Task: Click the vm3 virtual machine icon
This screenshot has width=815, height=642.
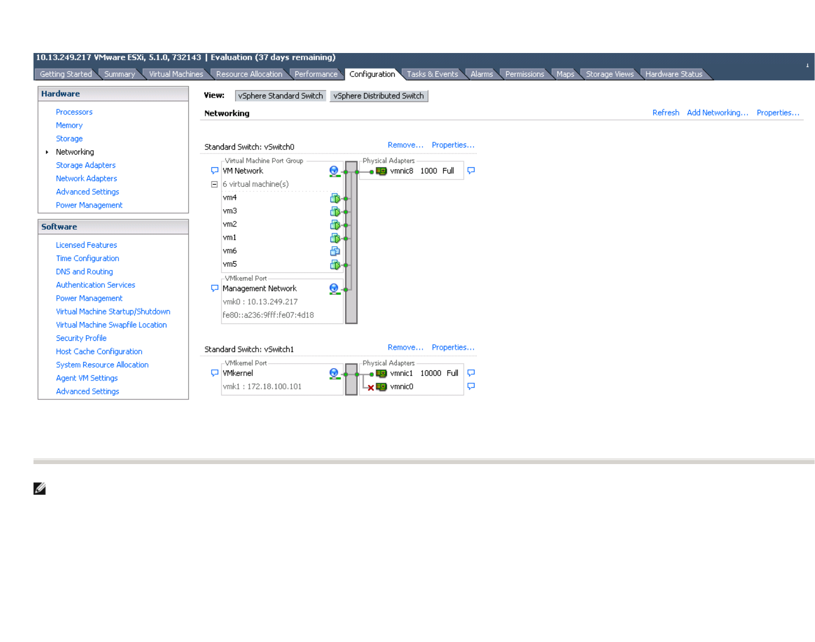Action: (335, 211)
